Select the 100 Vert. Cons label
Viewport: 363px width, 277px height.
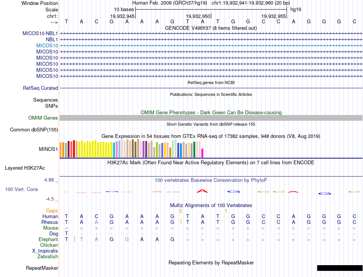click(21, 189)
